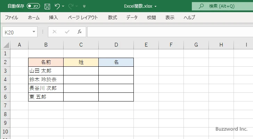Click the Insert Function fx icon

pos(79,32)
